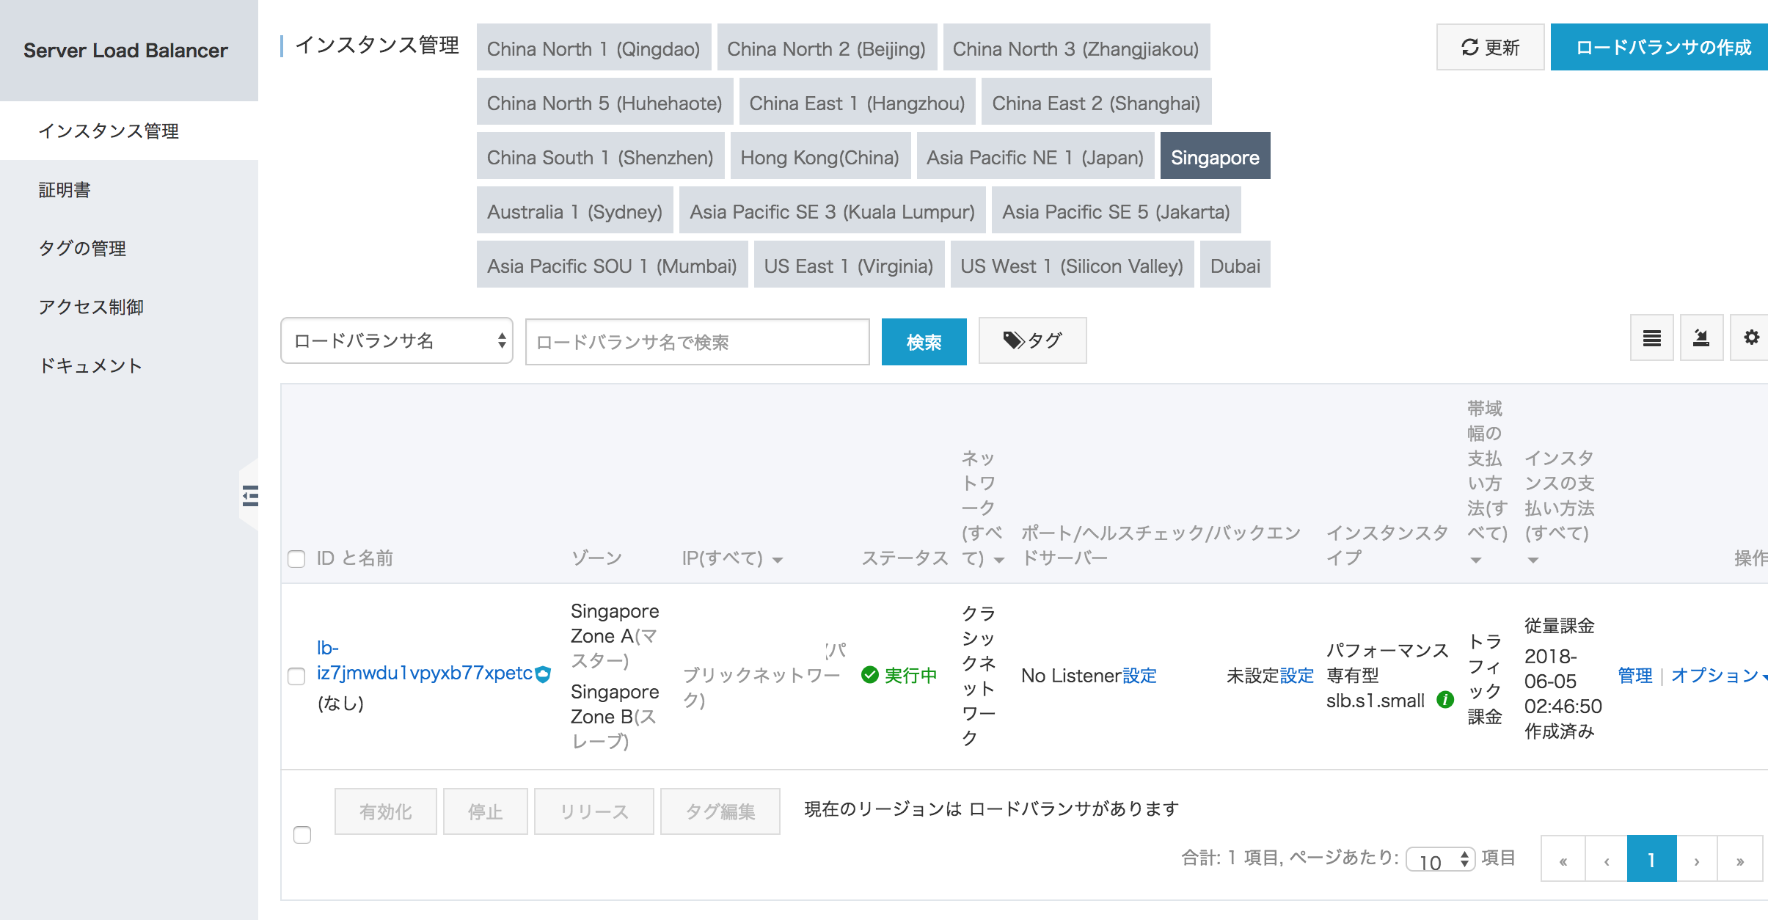The height and width of the screenshot is (920, 1768).
Task: Open column settings gear icon
Action: [1751, 338]
